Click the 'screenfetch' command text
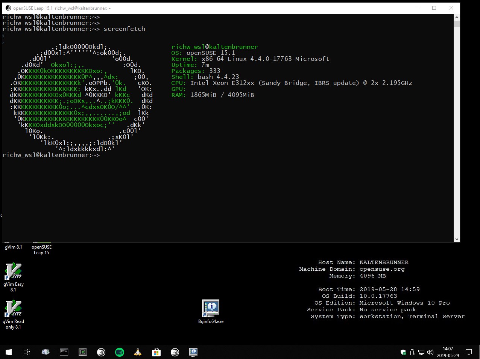This screenshot has width=480, height=359. [124, 29]
